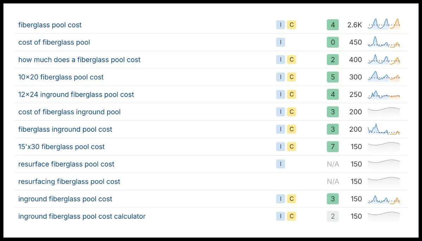Click the Informational intent badge for 'cost of fiberglass pool'

click(x=280, y=43)
